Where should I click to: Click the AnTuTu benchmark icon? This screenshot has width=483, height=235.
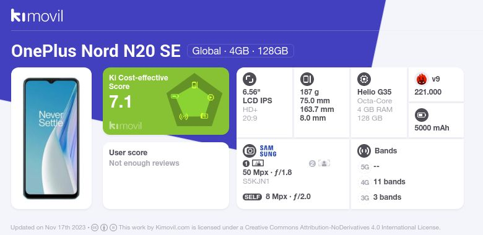422,79
